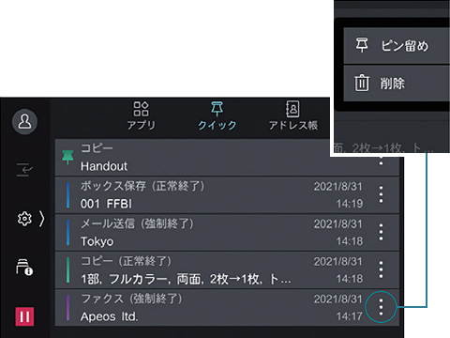
Task: Open the settings gear icon
Action: click(24, 219)
